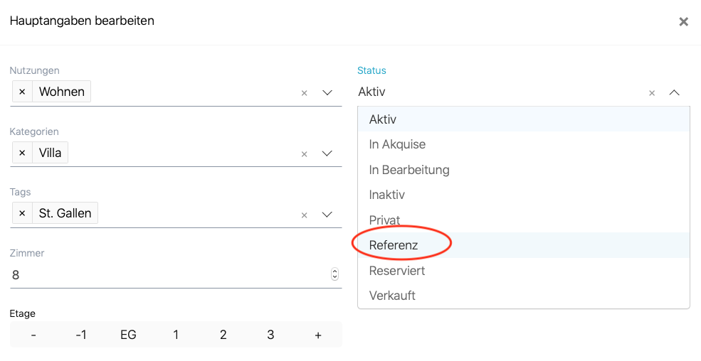Collapse the Status dropdown

click(x=675, y=92)
